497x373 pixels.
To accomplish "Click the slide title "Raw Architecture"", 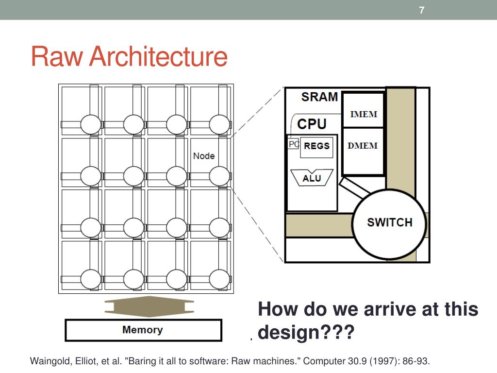I will [x=129, y=56].
